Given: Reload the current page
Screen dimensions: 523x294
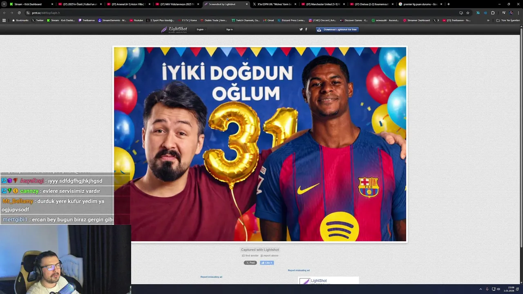Looking at the screenshot, I should tap(19, 13).
